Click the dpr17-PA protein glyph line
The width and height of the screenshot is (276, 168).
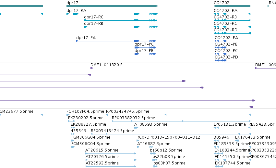pyautogui.click(x=116, y=41)
